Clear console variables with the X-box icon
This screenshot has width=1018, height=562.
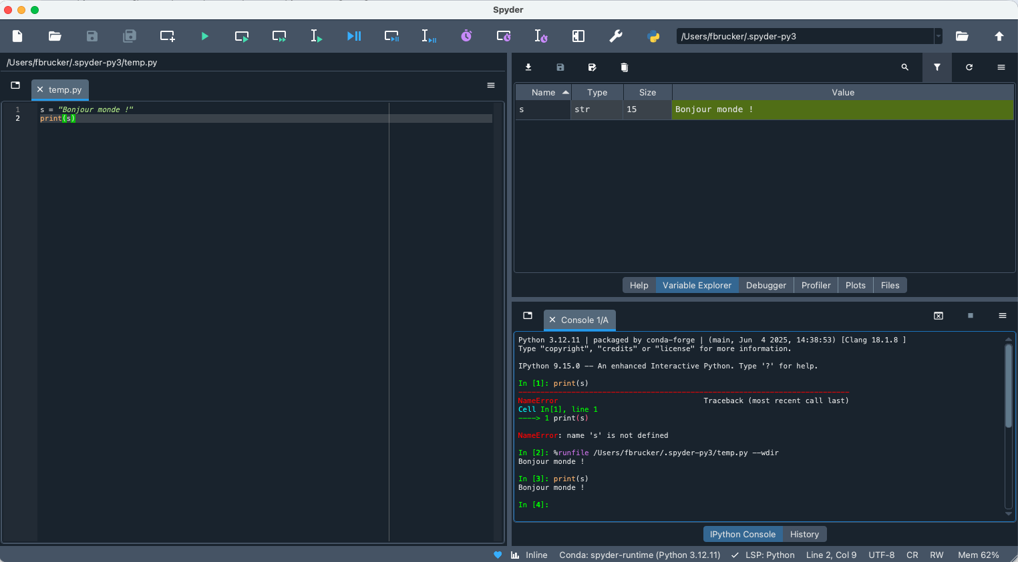point(939,316)
